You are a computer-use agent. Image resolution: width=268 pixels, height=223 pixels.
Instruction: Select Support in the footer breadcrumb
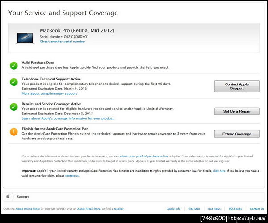(x=23, y=197)
